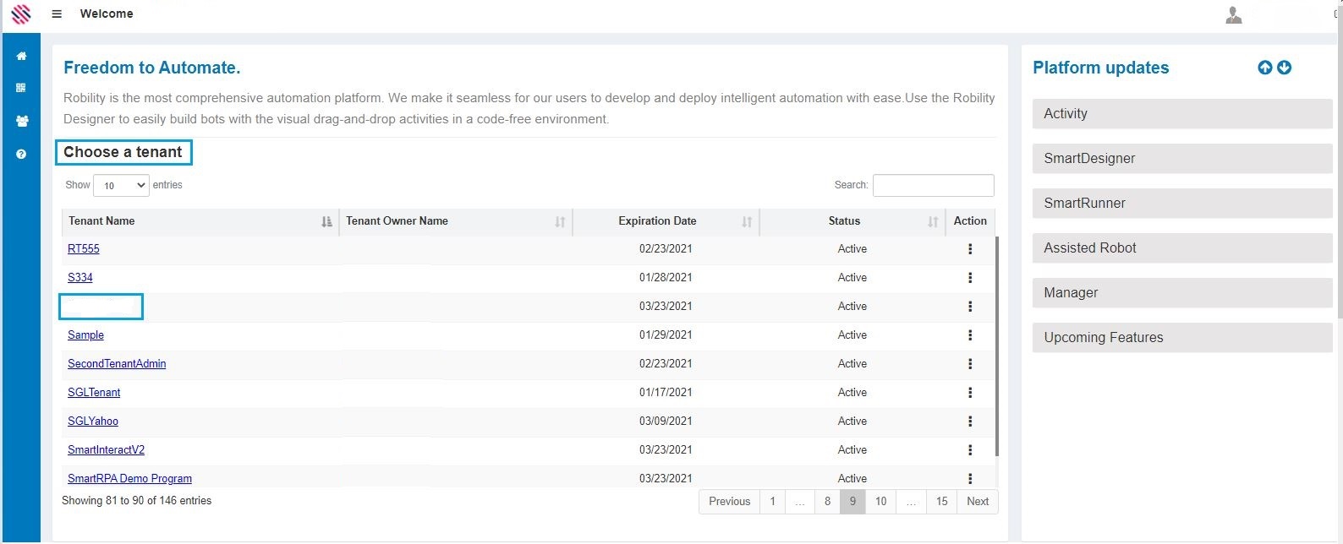The image size is (1343, 544).
Task: Toggle the hamburger menu icon
Action: tap(57, 14)
